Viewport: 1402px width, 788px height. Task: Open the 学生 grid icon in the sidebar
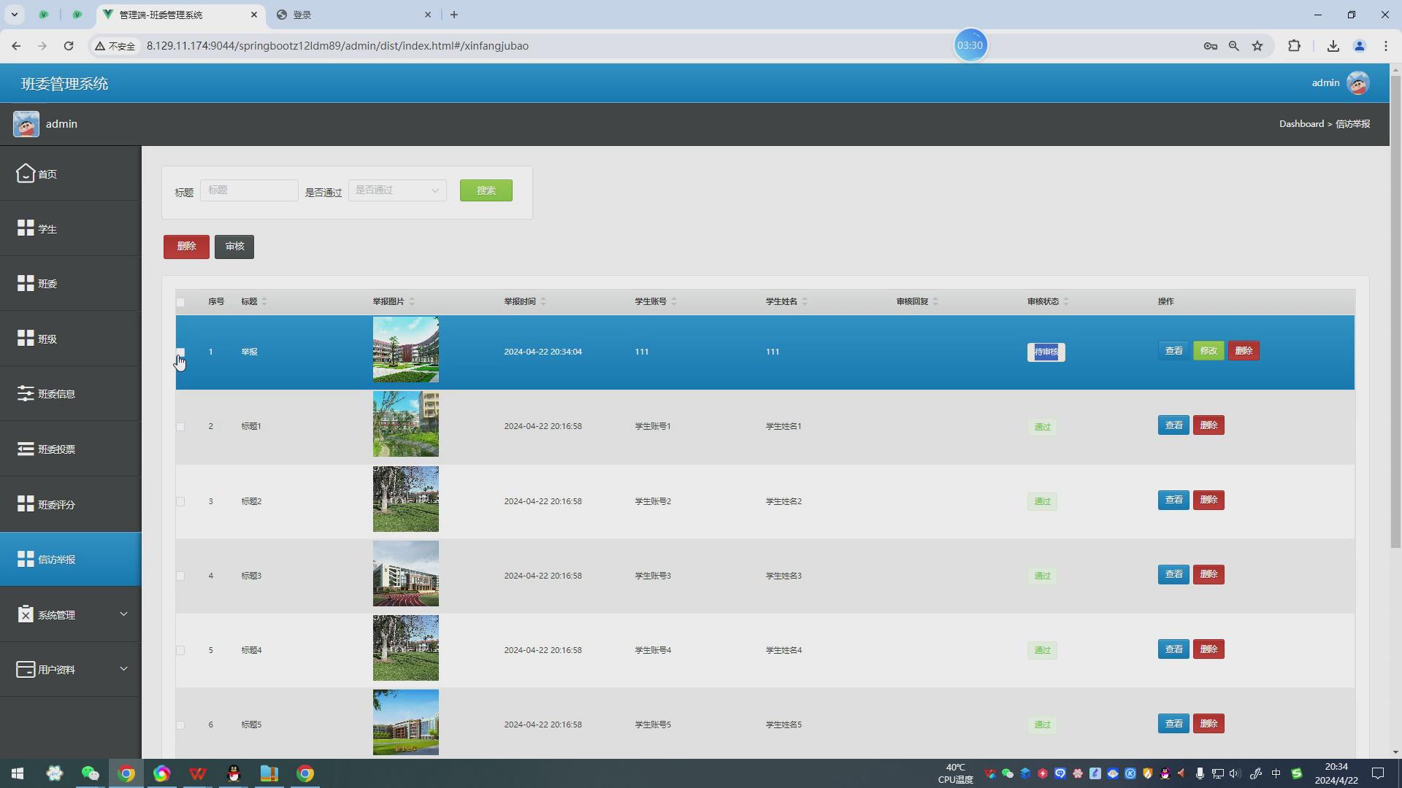(26, 228)
